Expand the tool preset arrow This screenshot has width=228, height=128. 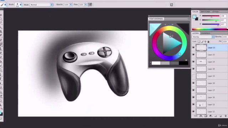point(5,5)
